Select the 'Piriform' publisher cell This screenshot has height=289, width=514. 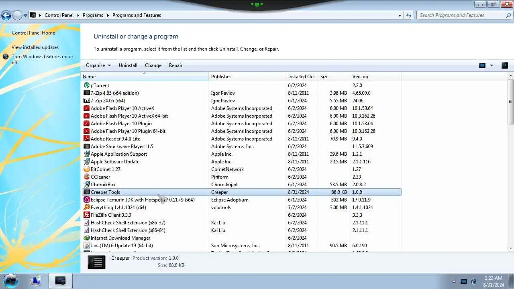pos(220,177)
